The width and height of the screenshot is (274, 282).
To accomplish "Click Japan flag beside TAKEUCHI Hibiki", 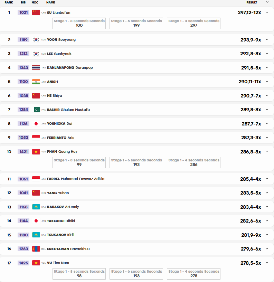I will pos(36,221).
